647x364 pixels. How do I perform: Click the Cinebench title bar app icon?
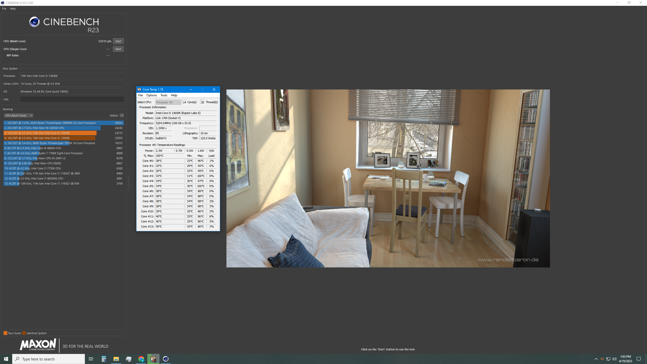coord(3,3)
